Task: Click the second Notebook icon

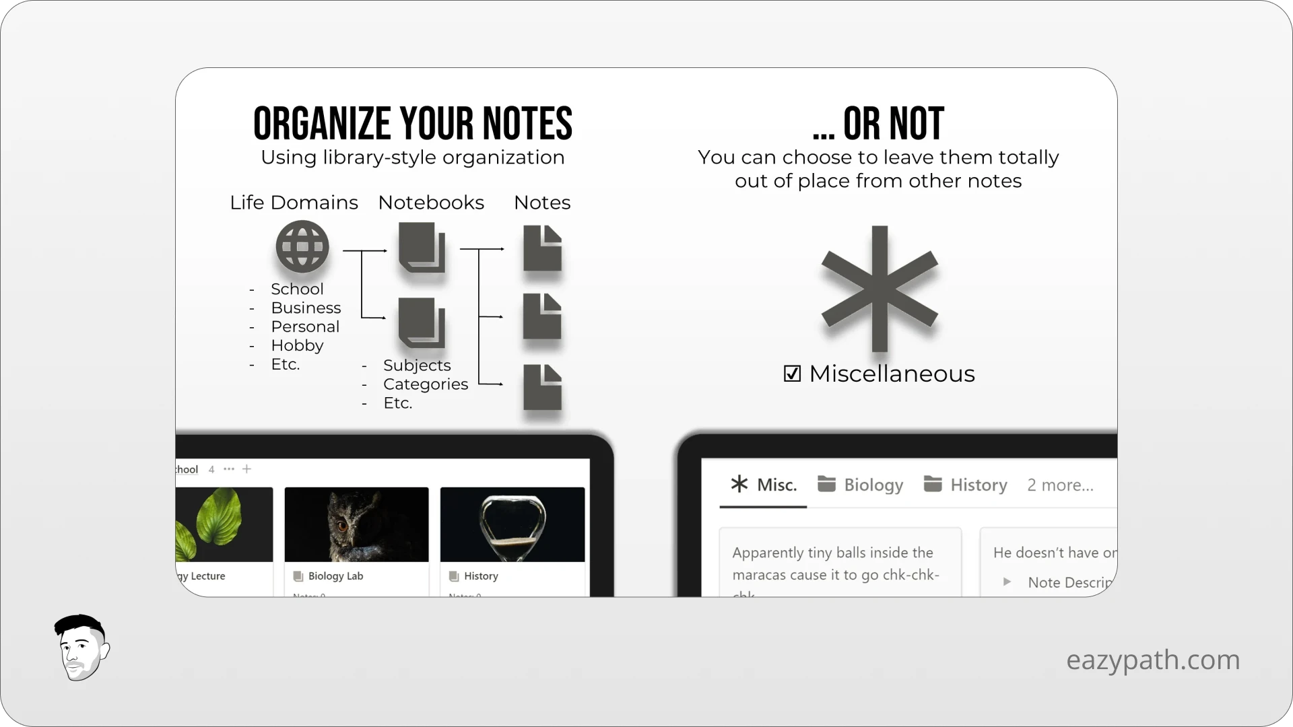Action: tap(422, 321)
